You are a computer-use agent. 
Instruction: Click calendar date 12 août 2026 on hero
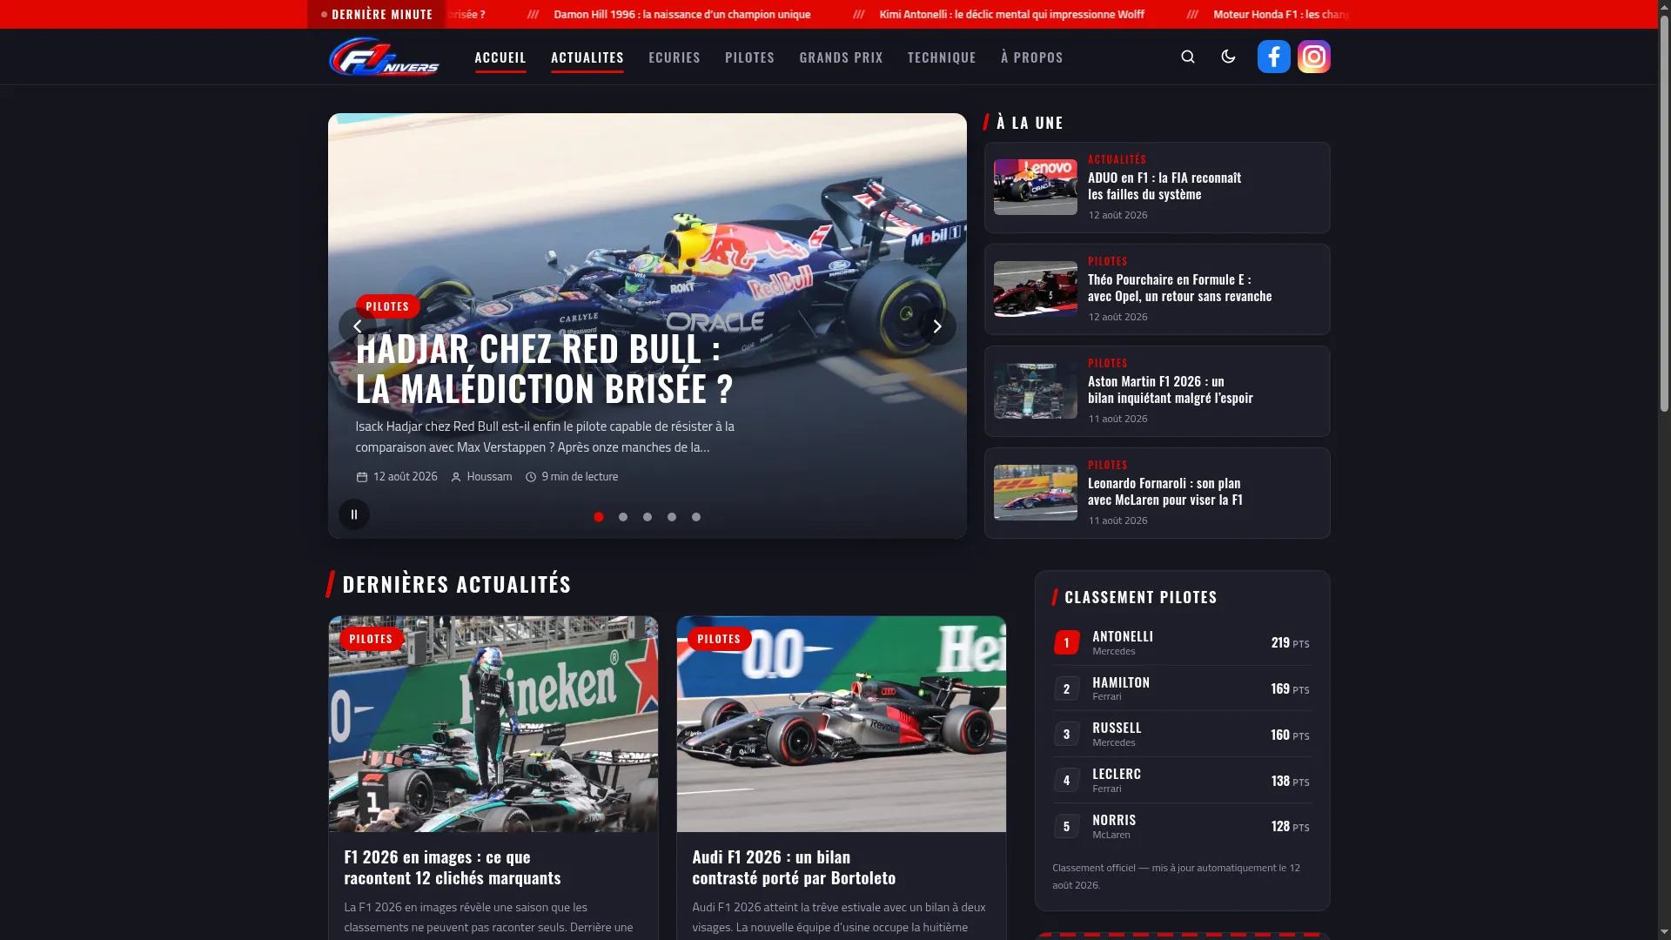(x=397, y=477)
